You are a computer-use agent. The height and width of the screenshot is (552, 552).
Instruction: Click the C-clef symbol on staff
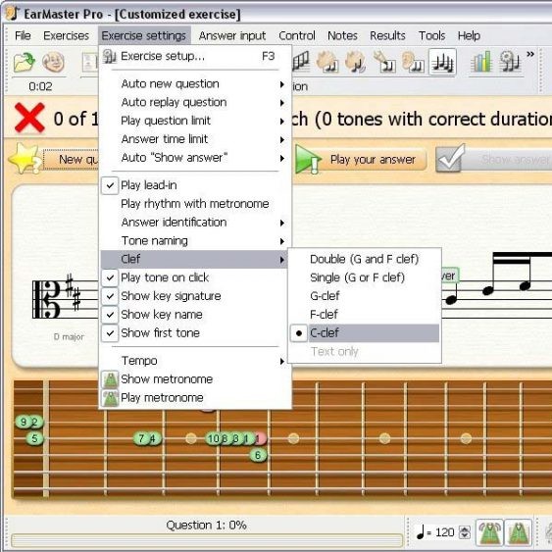coord(46,300)
